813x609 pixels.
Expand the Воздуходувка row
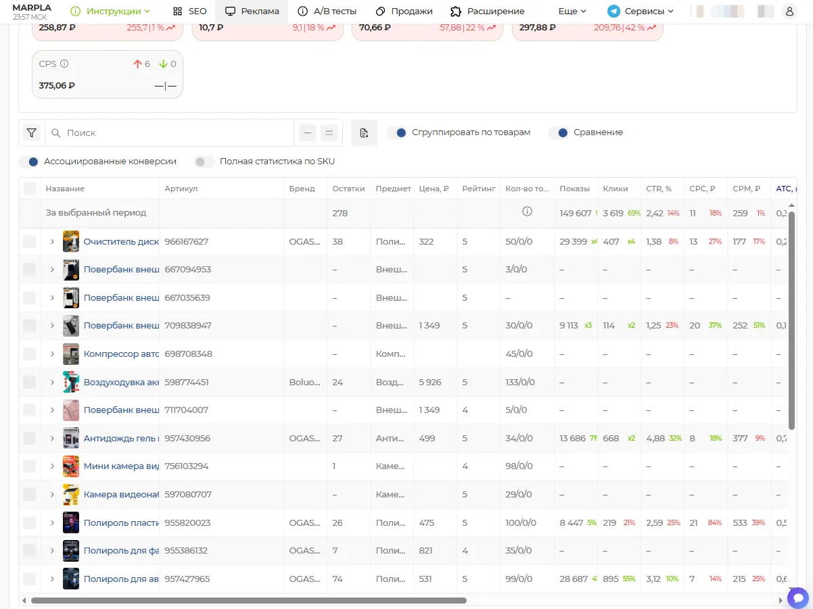[52, 382]
